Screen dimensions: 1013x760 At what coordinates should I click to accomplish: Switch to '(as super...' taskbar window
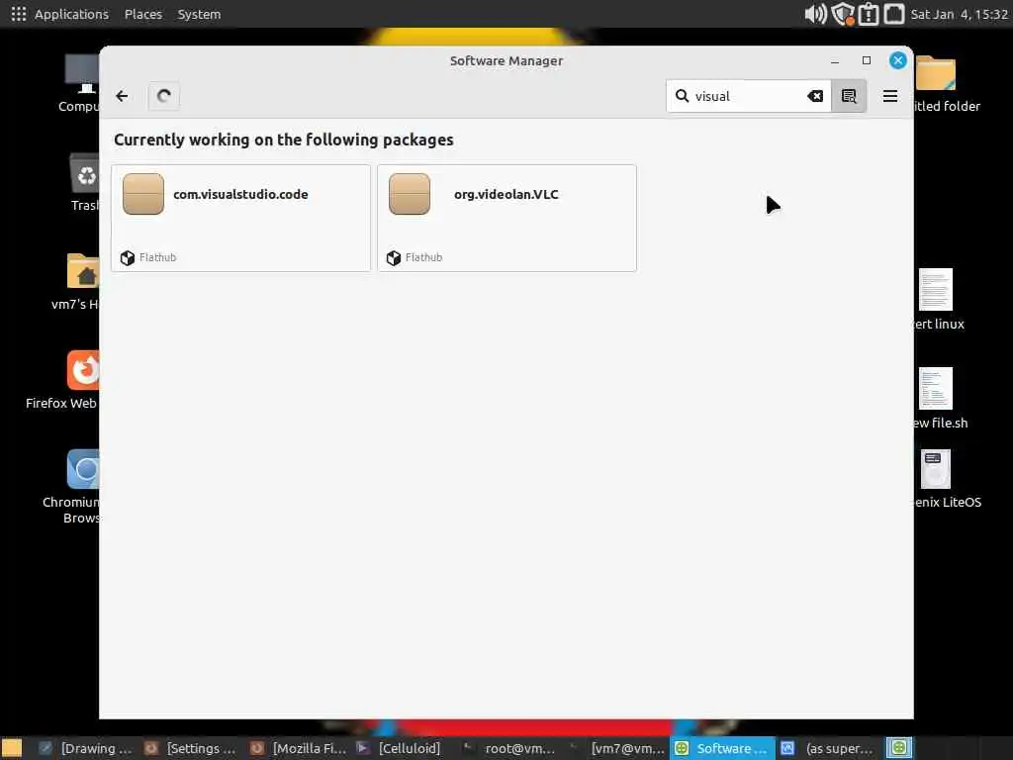(x=828, y=748)
